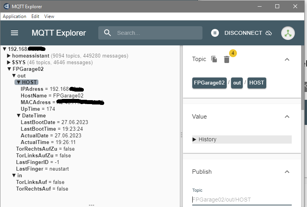Select the IPAdress tree entry

[52, 89]
